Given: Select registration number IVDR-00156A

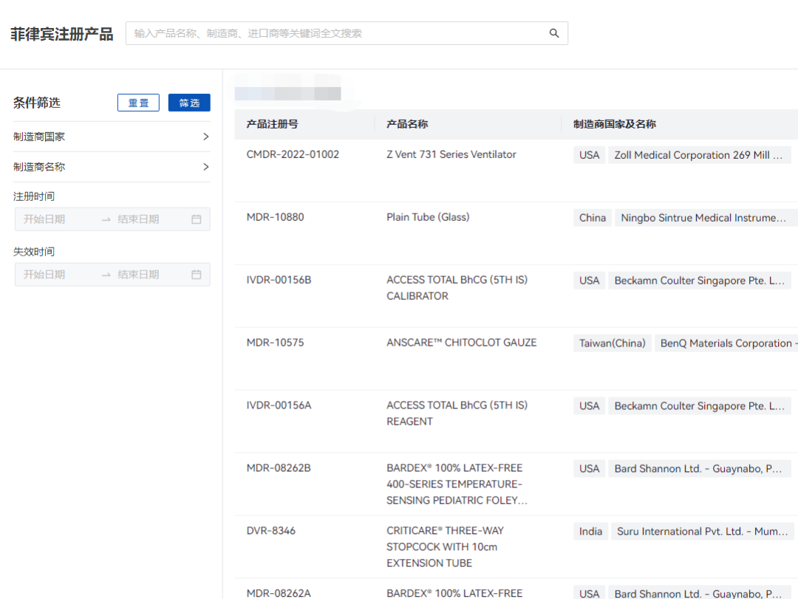Looking at the screenshot, I should click(279, 405).
